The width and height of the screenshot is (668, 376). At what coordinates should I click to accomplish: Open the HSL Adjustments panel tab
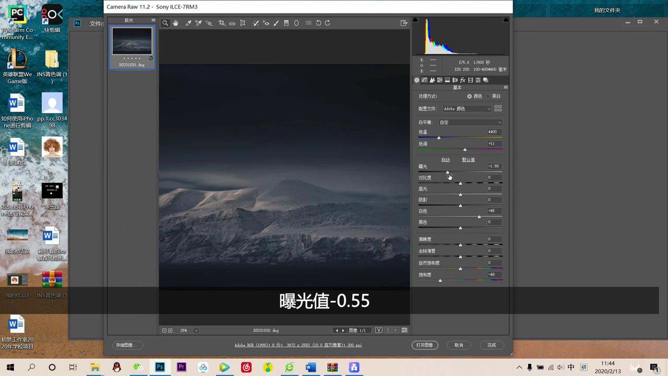pos(439,80)
